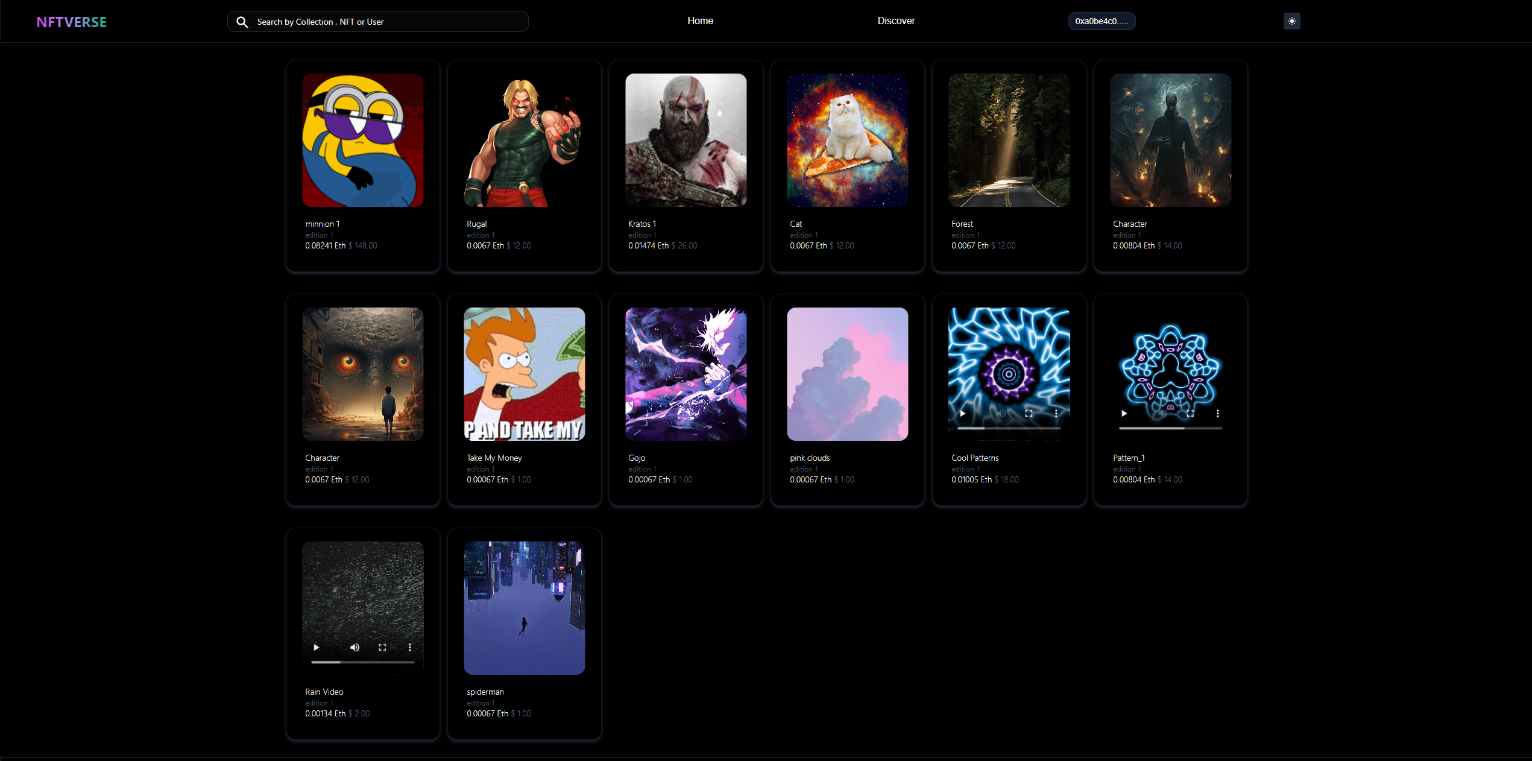Toggle light/dark theme sun button
This screenshot has height=761, width=1532.
pos(1291,21)
